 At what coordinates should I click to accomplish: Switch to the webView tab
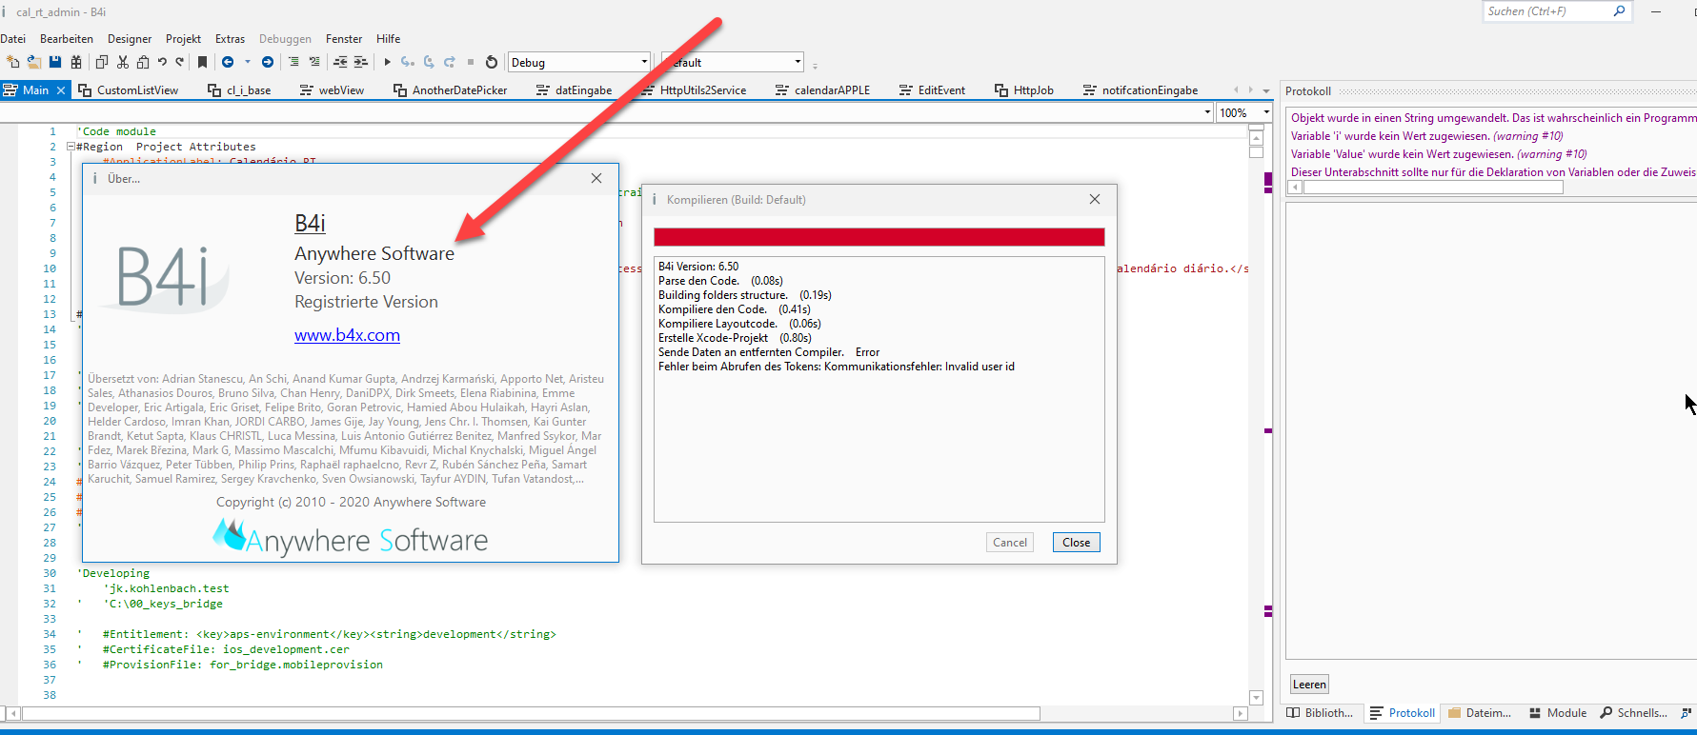(332, 90)
